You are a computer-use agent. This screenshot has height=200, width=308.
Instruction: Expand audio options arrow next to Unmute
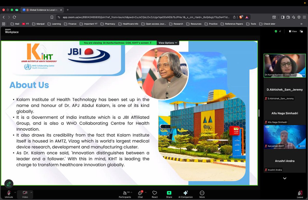click(x=15, y=192)
